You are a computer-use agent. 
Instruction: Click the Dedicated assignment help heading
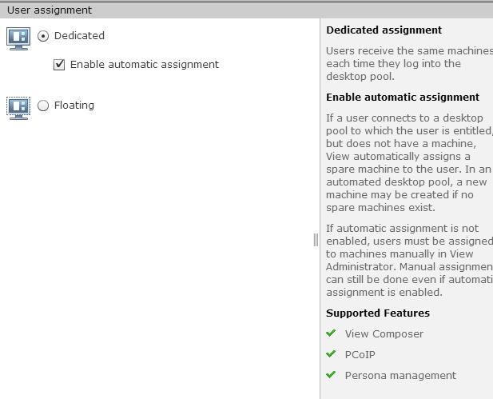click(384, 30)
